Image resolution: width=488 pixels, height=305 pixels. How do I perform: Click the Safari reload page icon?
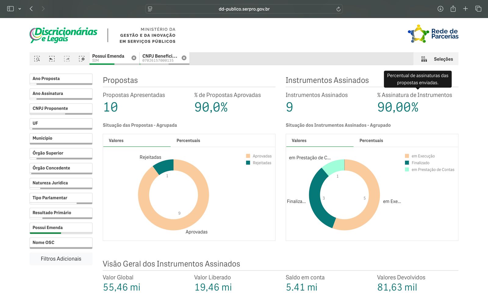click(x=338, y=9)
